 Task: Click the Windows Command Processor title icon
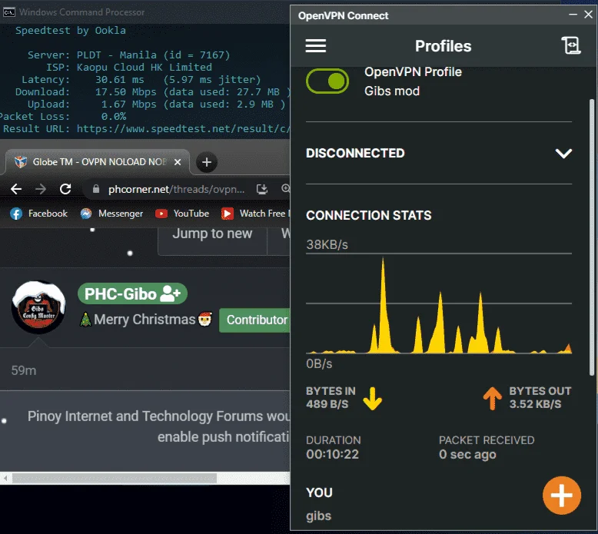pyautogui.click(x=9, y=12)
